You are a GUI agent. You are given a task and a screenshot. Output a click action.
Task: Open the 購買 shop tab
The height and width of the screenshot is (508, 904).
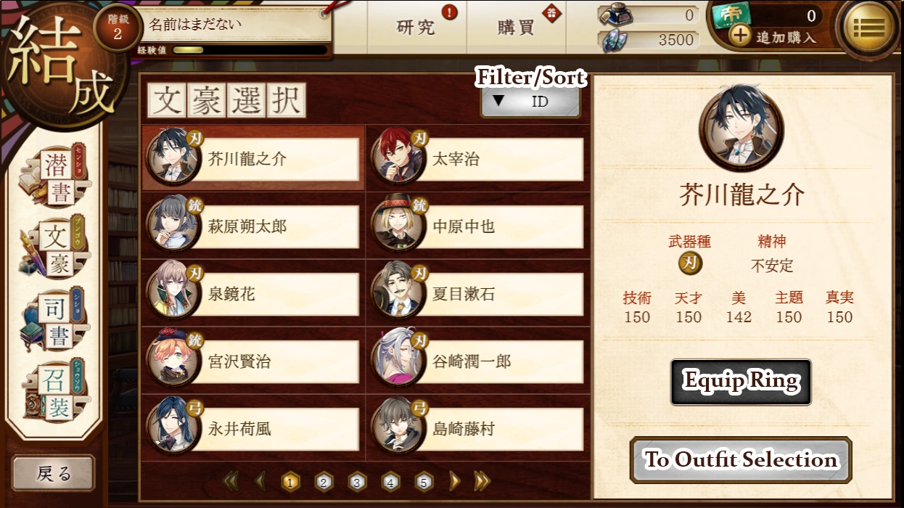(x=517, y=27)
